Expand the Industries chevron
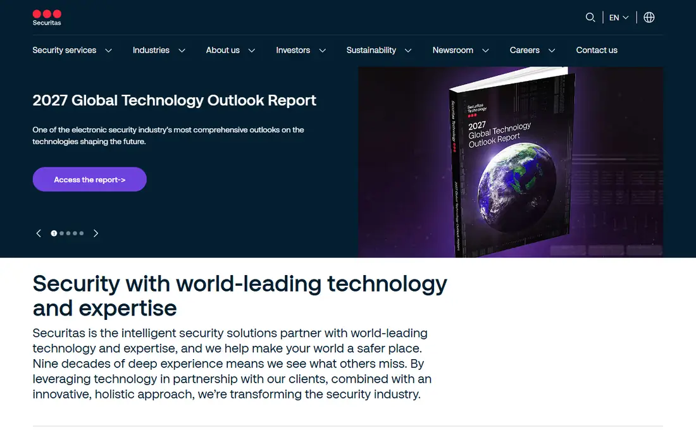The image size is (696, 435). 182,51
